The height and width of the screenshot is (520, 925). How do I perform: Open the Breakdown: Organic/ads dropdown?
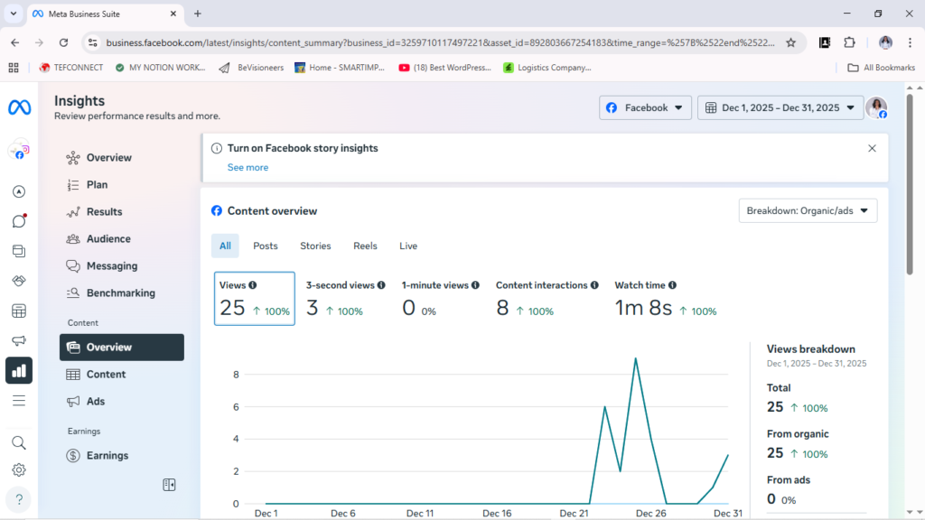click(x=808, y=211)
